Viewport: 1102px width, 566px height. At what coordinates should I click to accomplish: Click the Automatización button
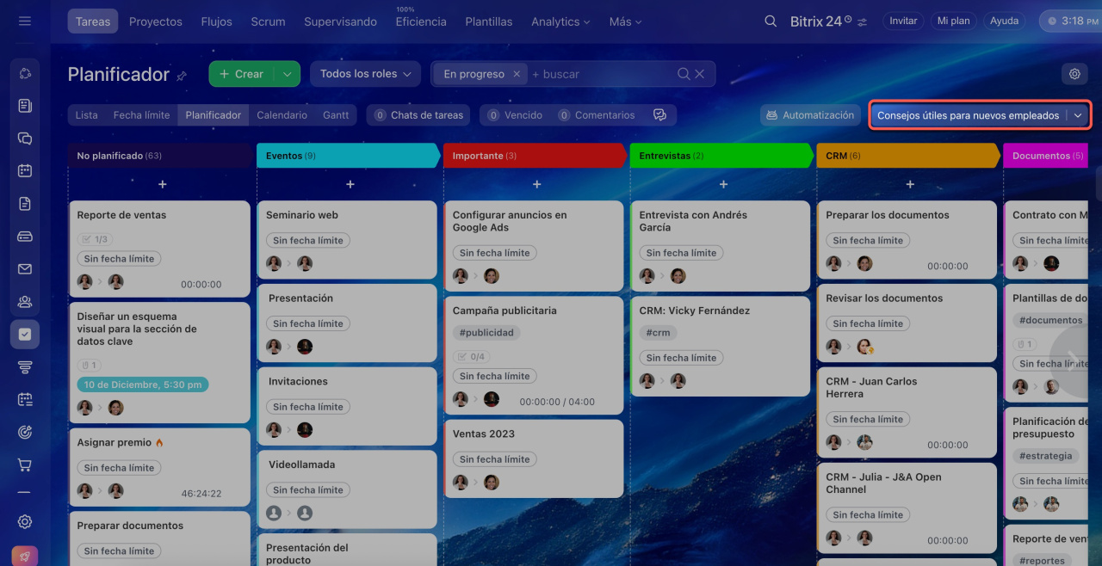point(810,115)
